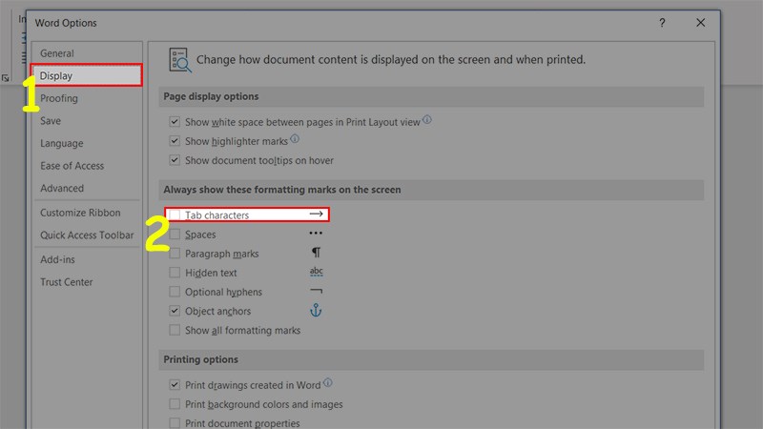This screenshot has height=429, width=763.
Task: Uncheck the Object anchors checkbox
Action: click(175, 311)
